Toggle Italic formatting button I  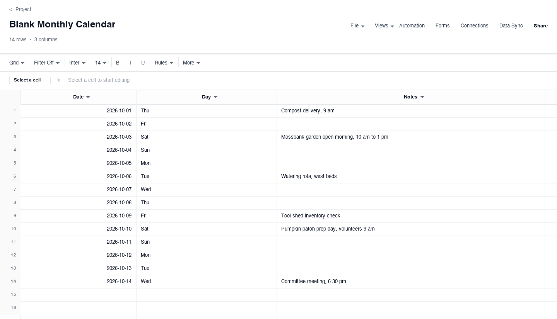point(130,63)
